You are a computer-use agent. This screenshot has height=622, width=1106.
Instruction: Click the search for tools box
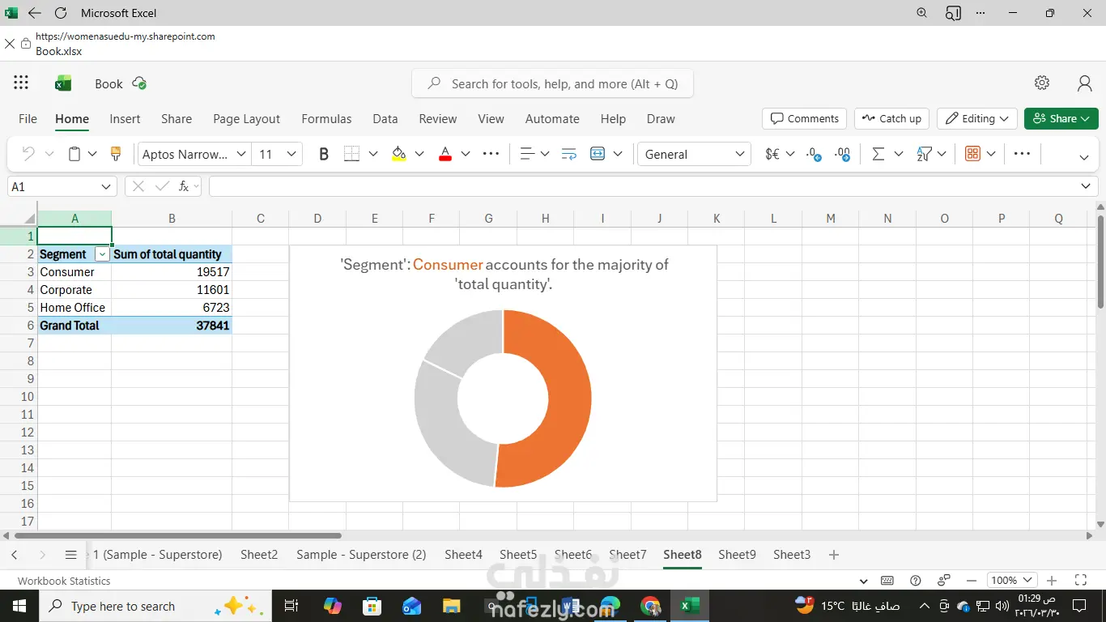pyautogui.click(x=552, y=83)
